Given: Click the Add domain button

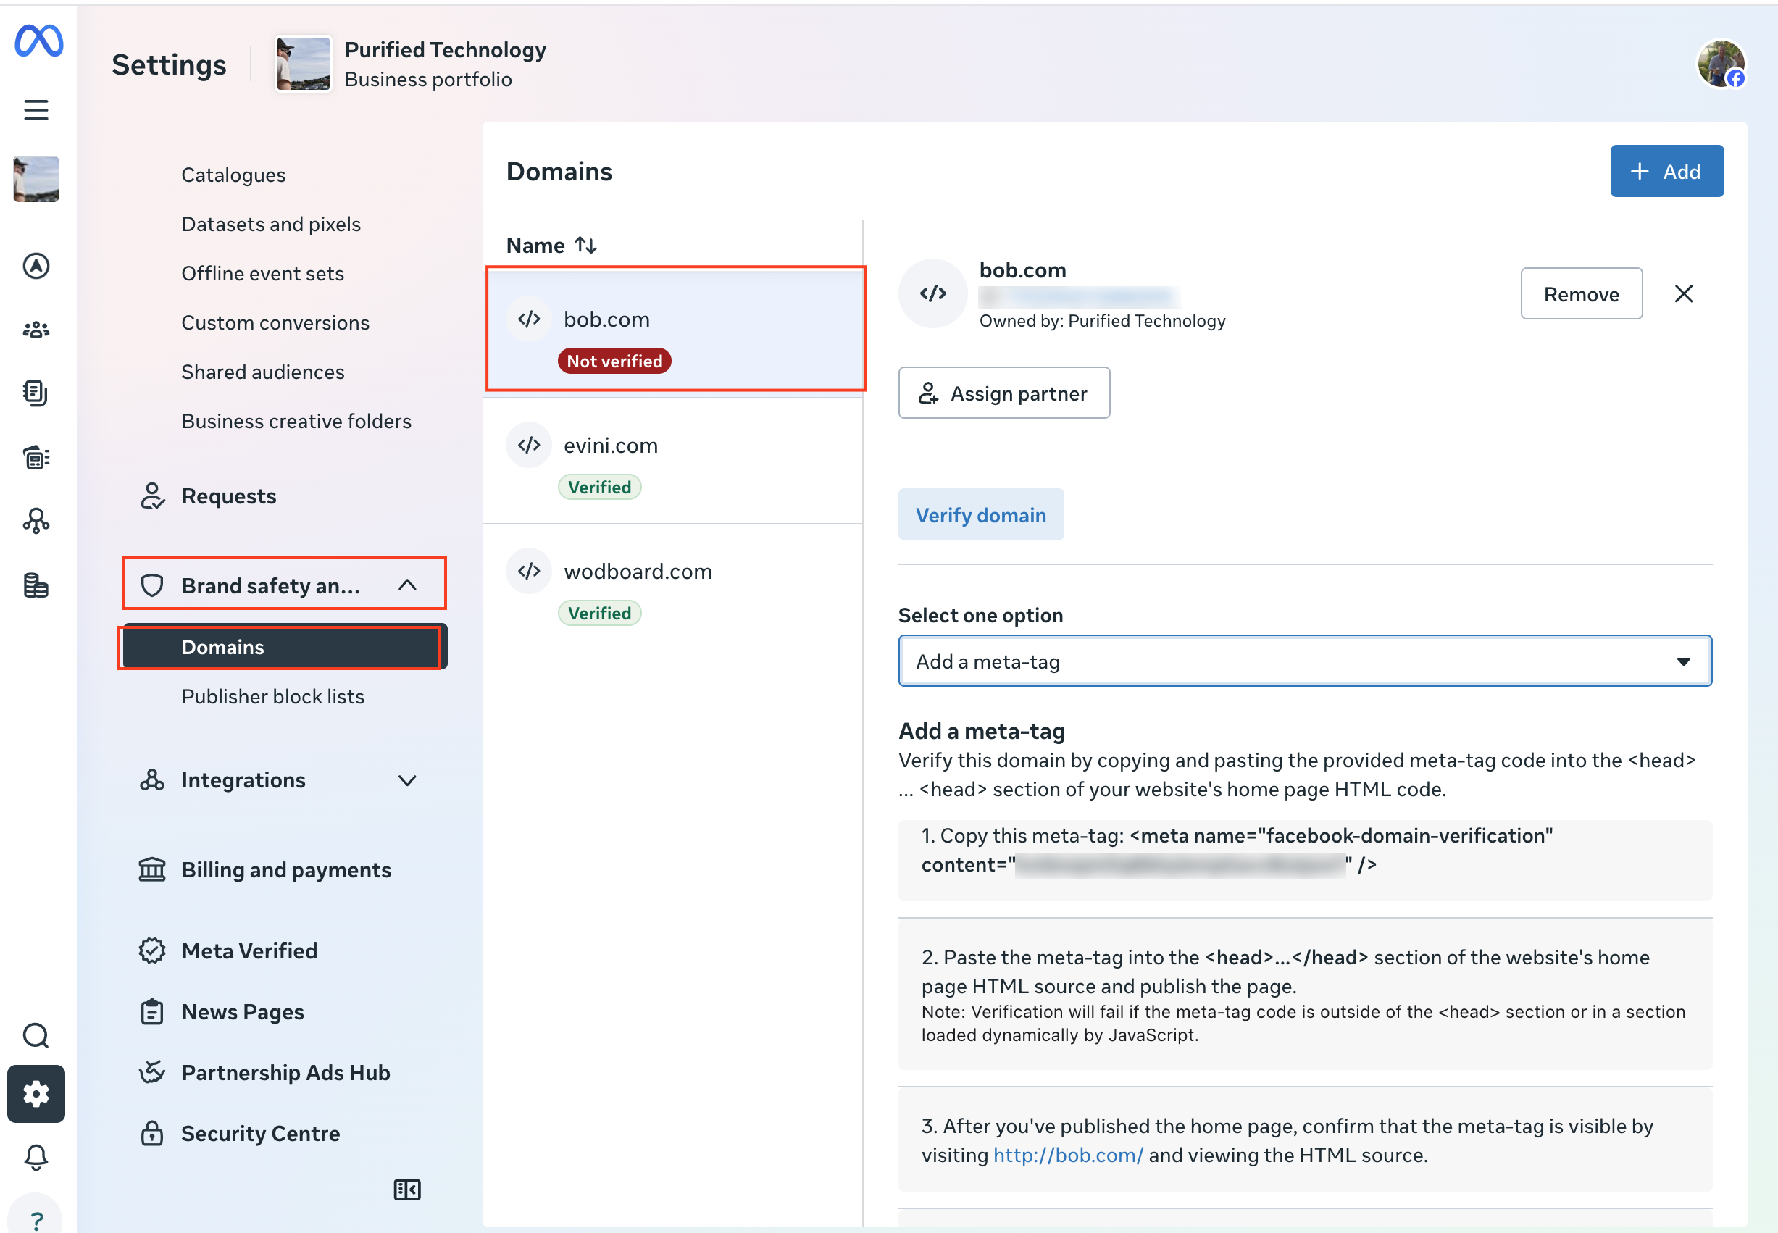Looking at the screenshot, I should [x=1666, y=171].
